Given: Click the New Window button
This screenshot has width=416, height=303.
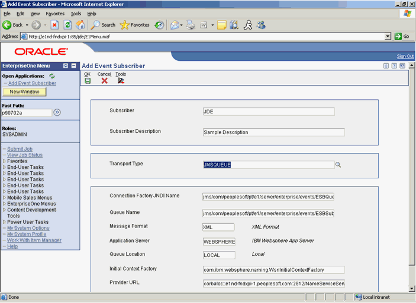Looking at the screenshot, I should (24, 92).
